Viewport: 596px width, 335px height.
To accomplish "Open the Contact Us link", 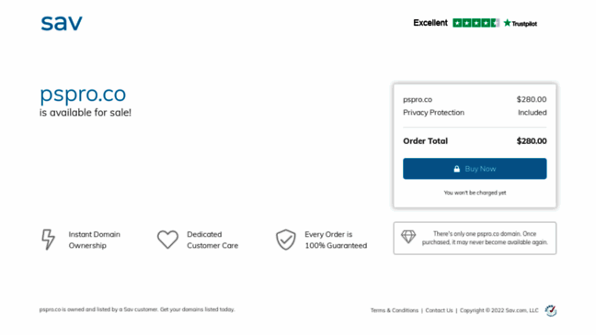I will [x=439, y=310].
